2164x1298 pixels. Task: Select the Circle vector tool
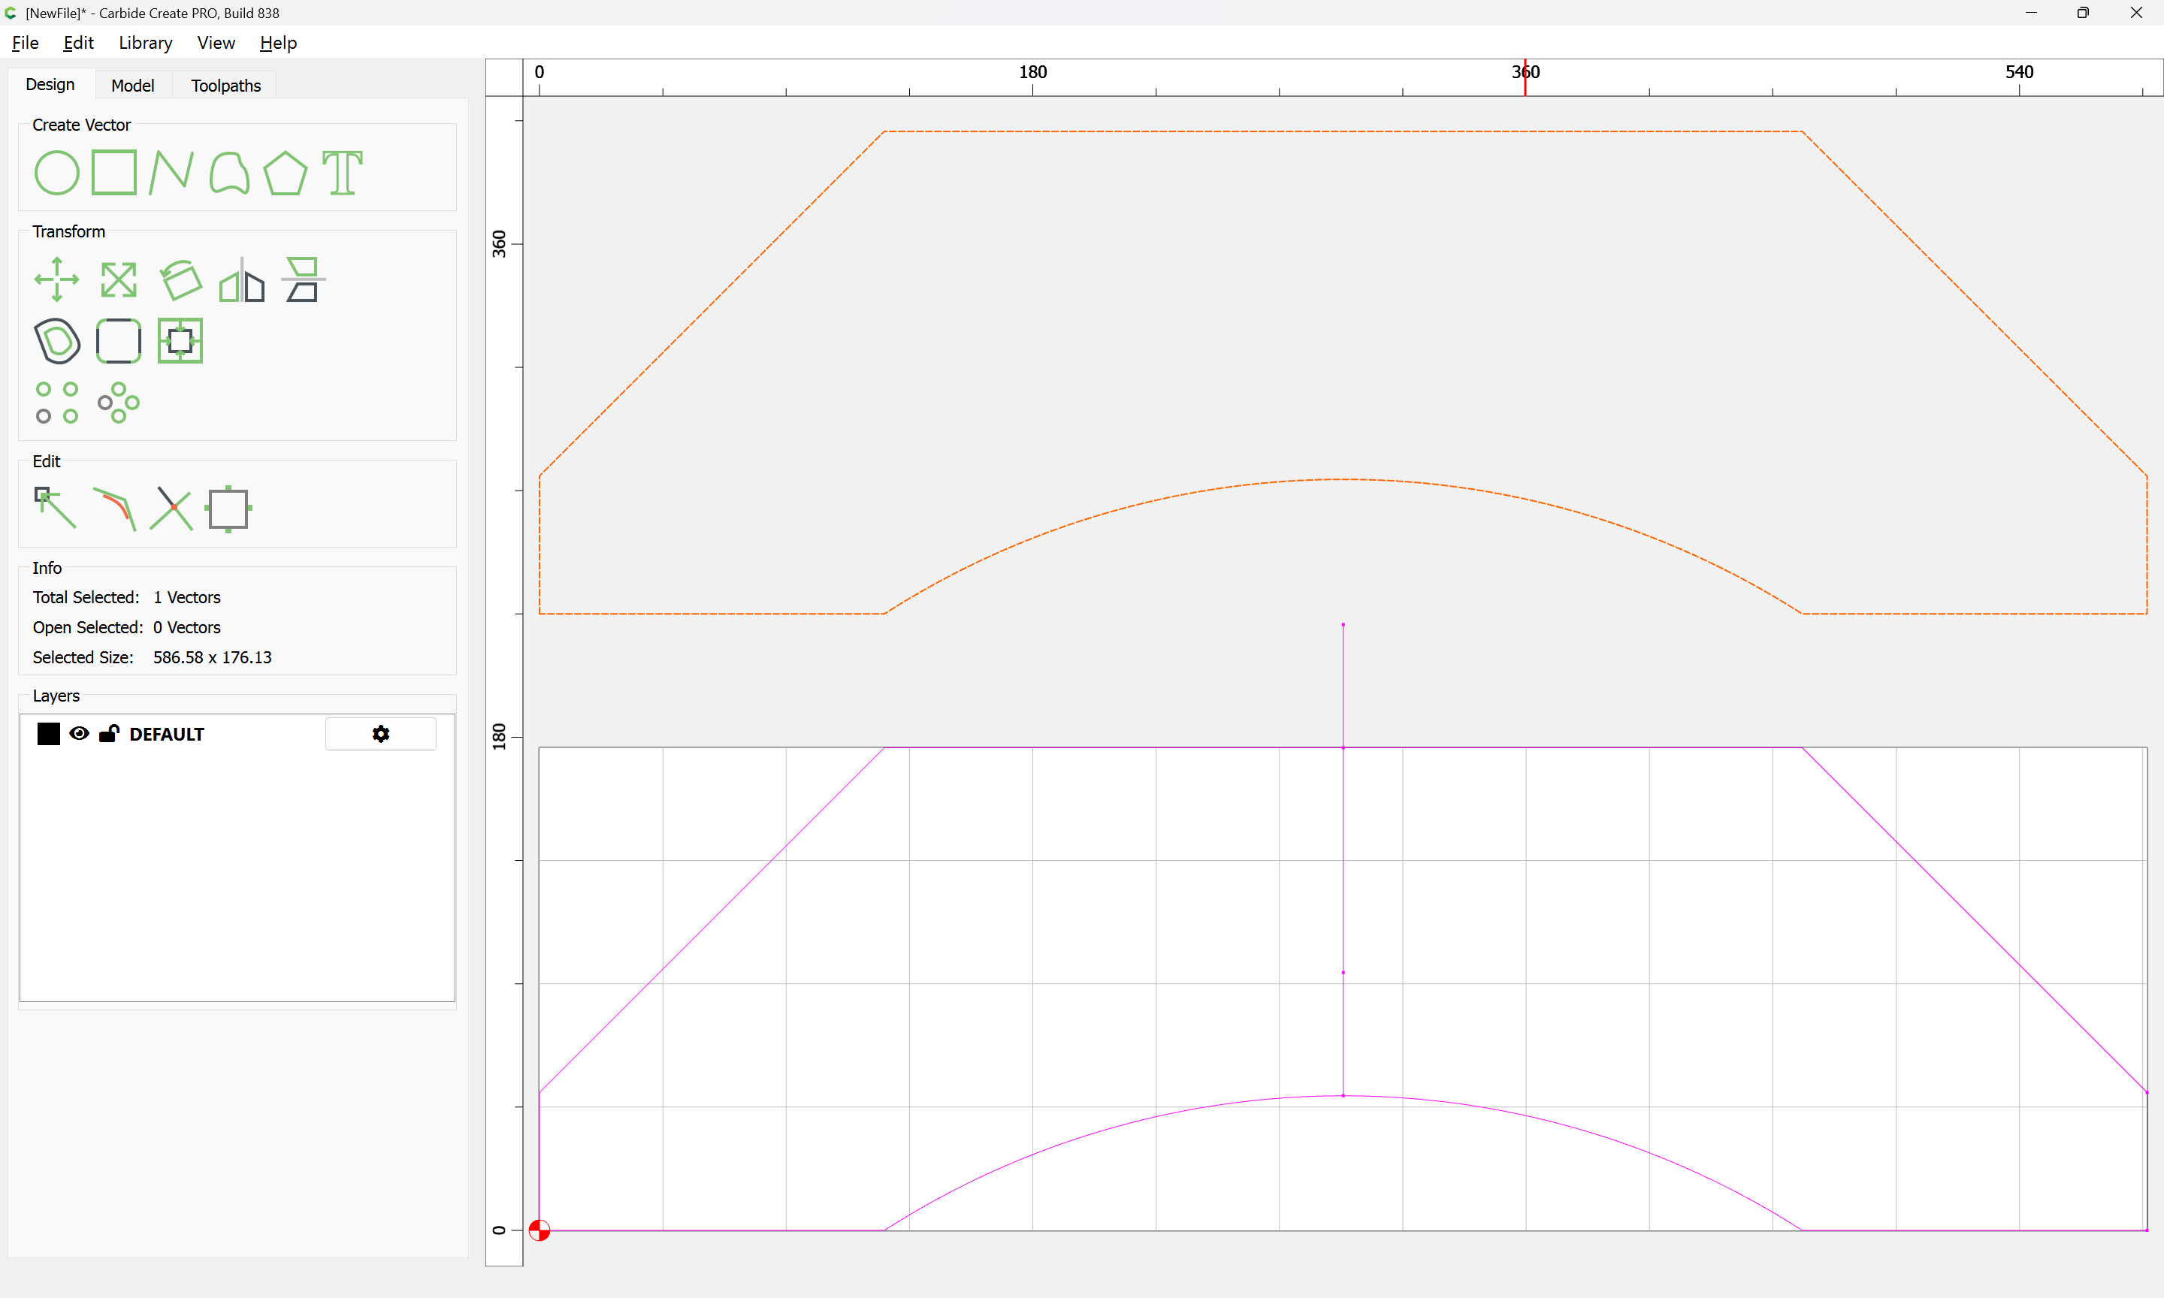pyautogui.click(x=57, y=172)
